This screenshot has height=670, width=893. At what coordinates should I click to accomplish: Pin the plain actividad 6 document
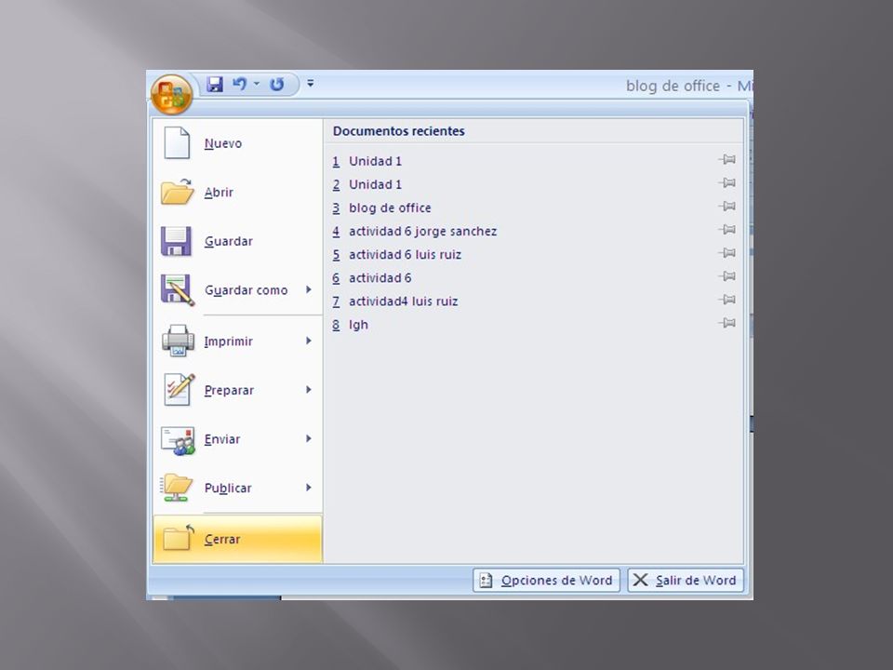pyautogui.click(x=726, y=276)
